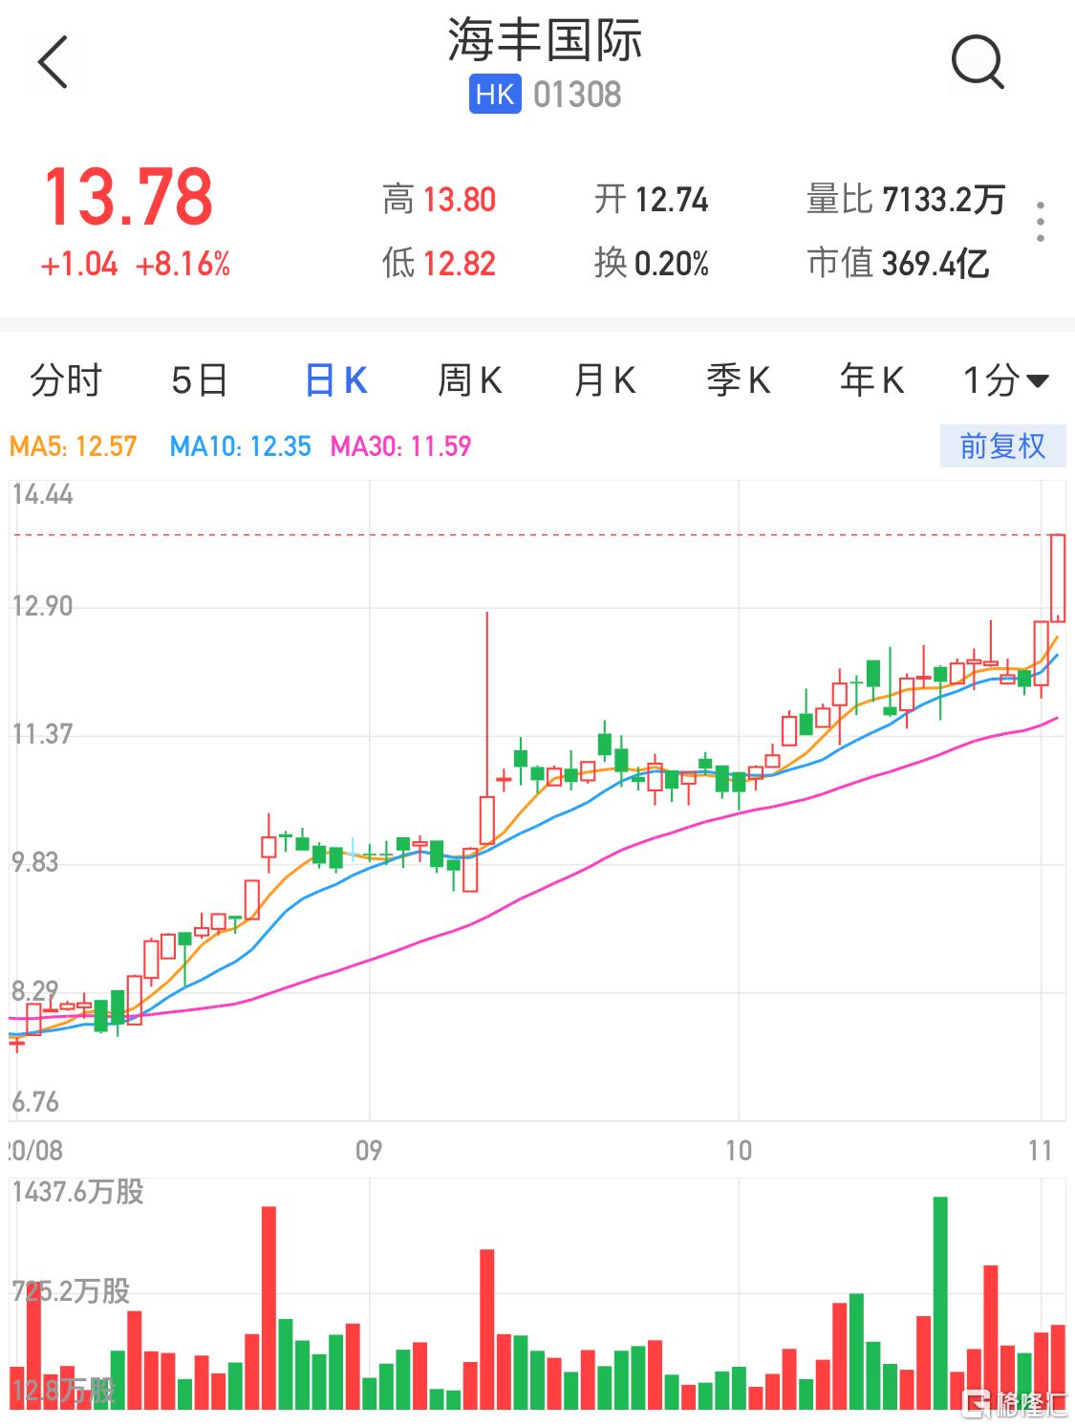This screenshot has height=1427, width=1075.
Task: Open the 季K quarterly chart
Action: 738,380
